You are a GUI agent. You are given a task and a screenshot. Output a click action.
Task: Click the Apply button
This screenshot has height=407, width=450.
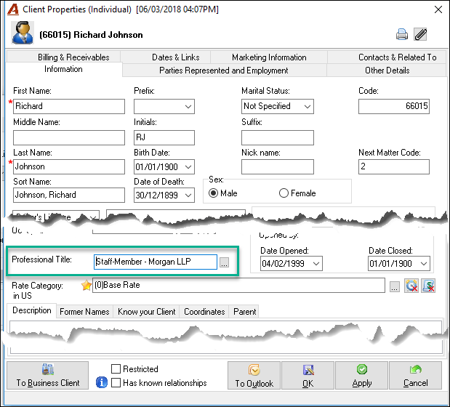click(361, 376)
